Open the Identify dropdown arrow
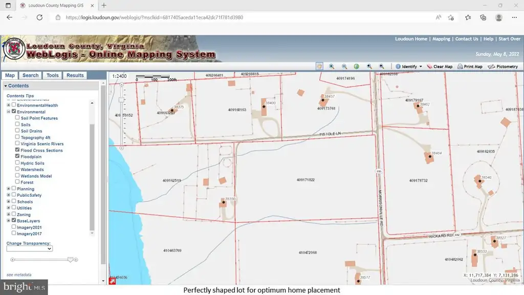524x295 pixels. (x=421, y=67)
